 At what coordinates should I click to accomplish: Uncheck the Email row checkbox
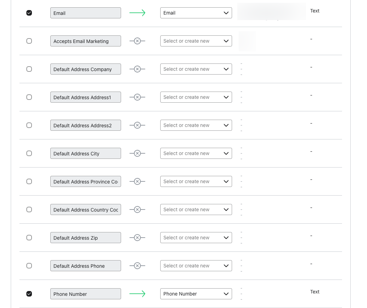click(x=29, y=13)
